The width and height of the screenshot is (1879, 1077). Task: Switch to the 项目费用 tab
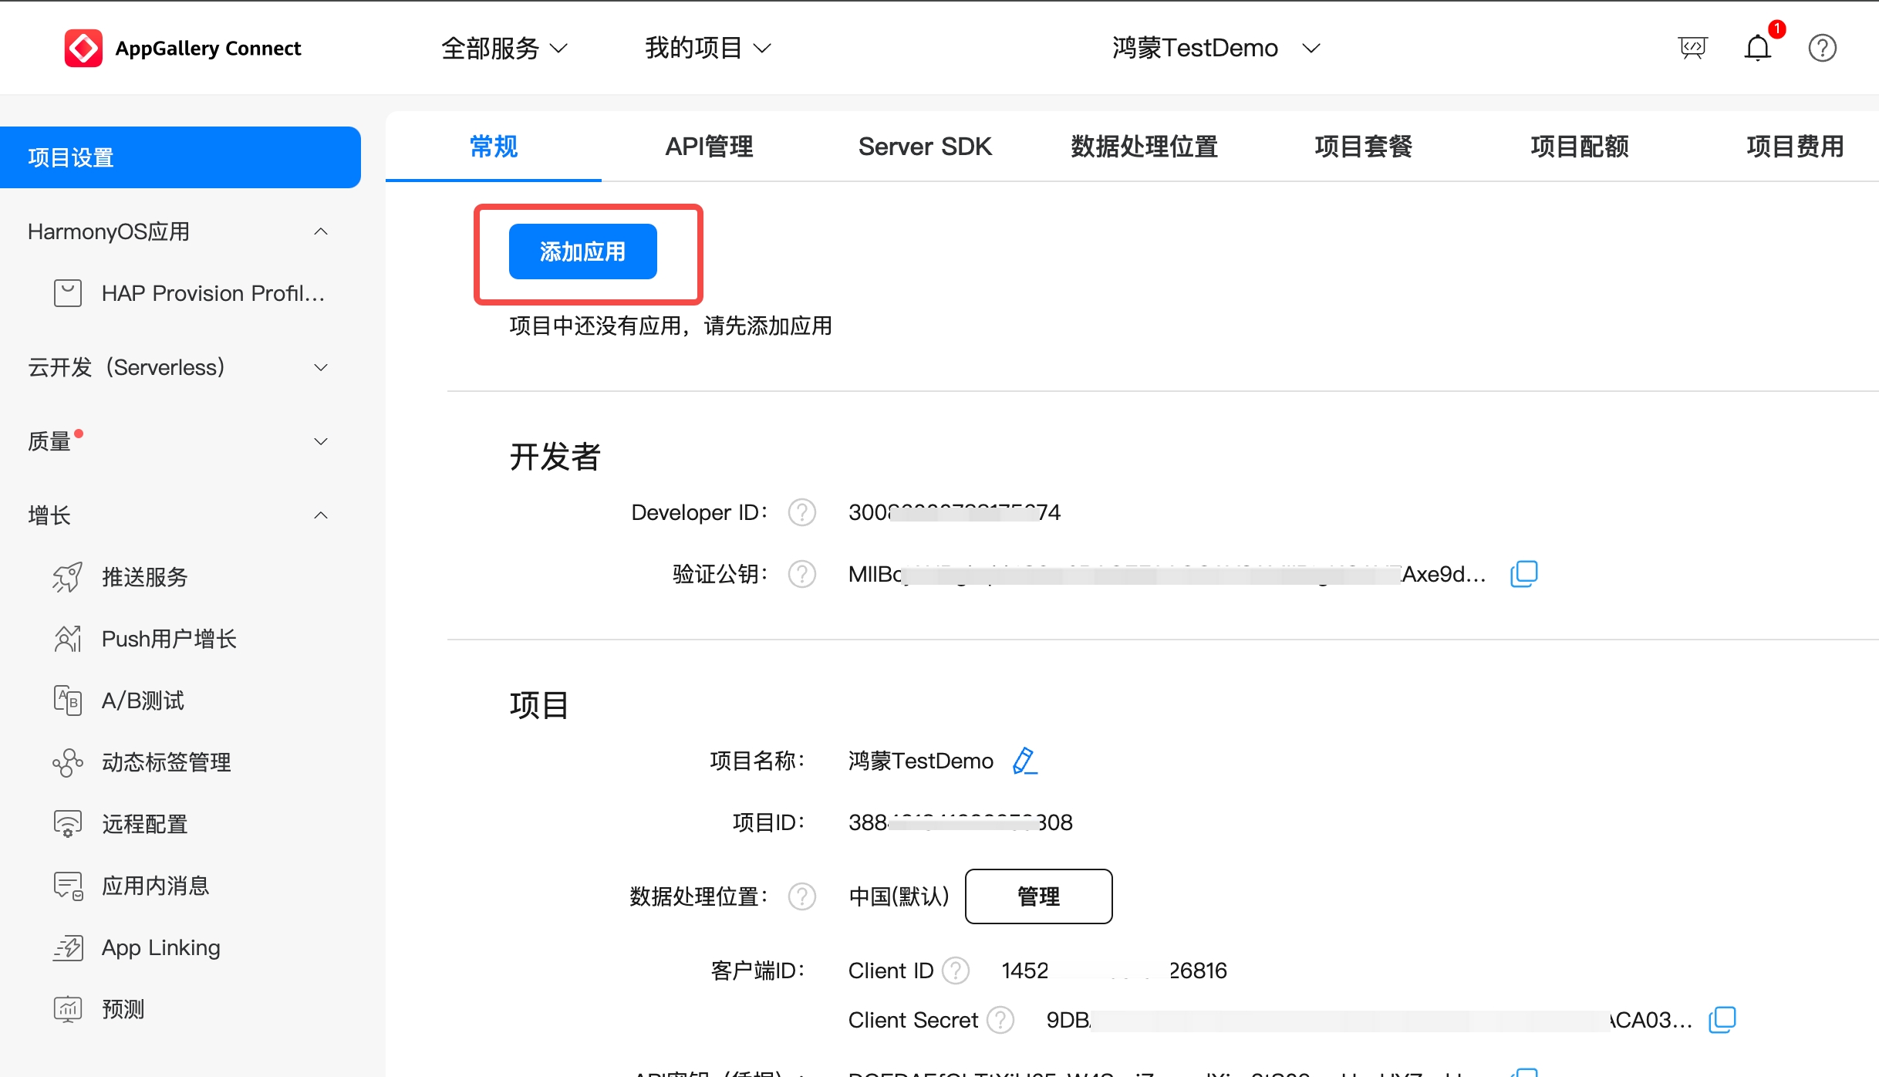[1795, 147]
